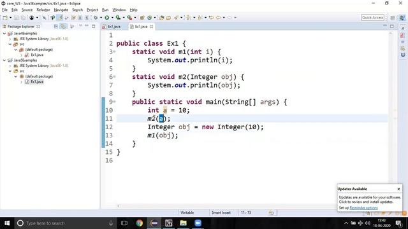Open the Project menu
Viewport: 408px width, 229px height.
tap(92, 10)
